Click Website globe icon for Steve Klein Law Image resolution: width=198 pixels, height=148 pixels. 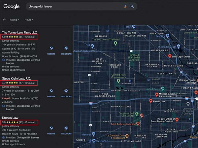point(51,91)
